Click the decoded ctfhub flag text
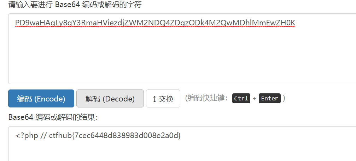 click(x=115, y=135)
